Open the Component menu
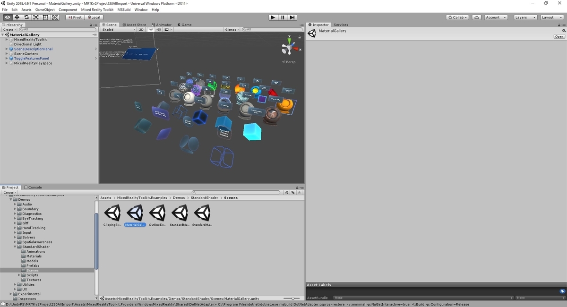The height and width of the screenshot is (307, 567). [68, 9]
